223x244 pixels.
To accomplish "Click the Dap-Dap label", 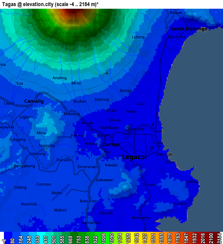I will (165, 154).
